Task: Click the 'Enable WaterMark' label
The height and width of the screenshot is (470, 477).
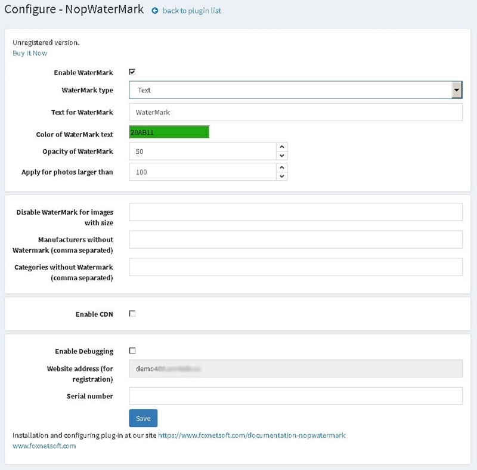Action: (83, 72)
